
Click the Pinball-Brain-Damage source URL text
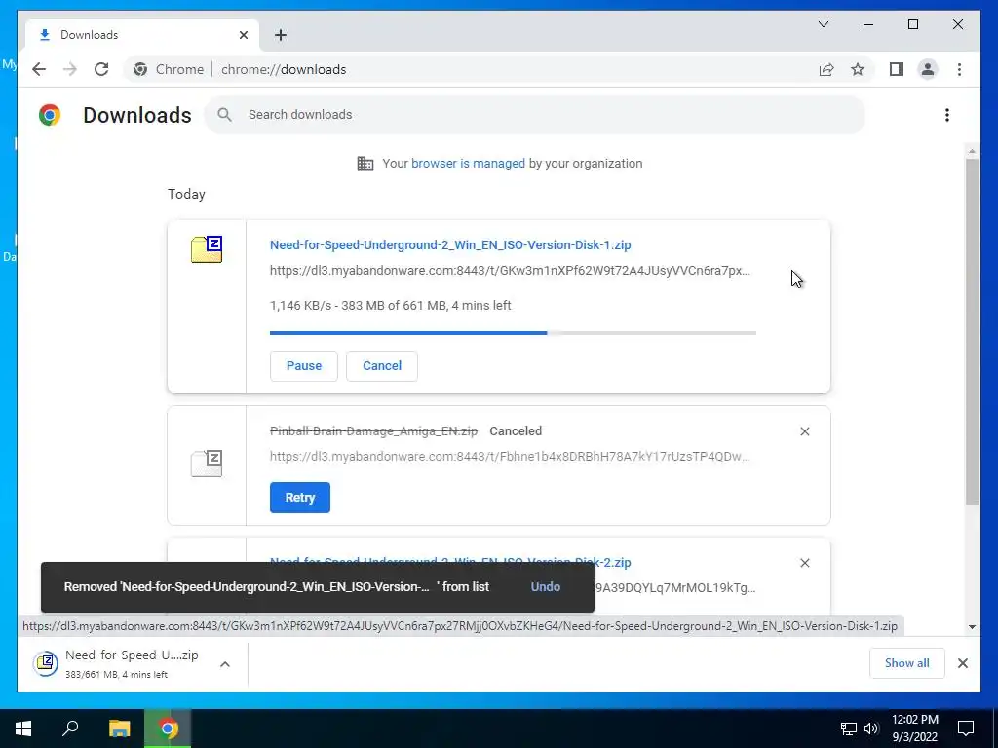[x=510, y=457]
